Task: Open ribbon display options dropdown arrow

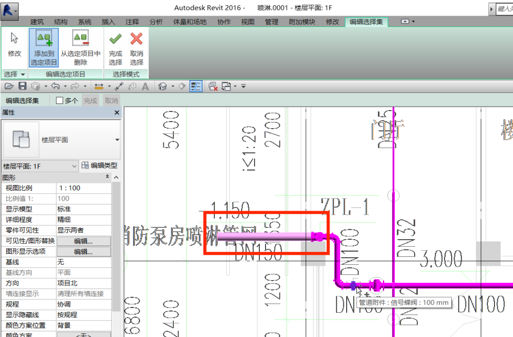Action: point(414,21)
